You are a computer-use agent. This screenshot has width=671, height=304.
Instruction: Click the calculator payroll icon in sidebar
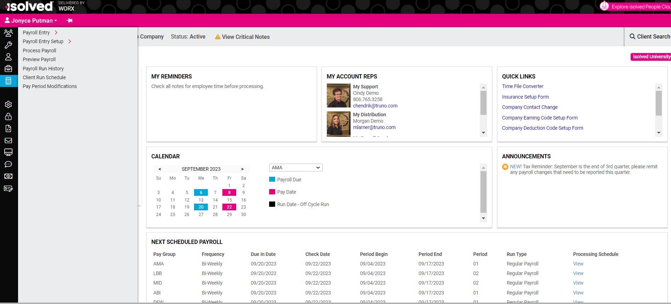[8, 81]
